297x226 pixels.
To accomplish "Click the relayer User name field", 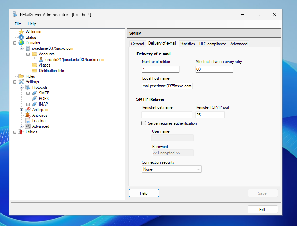I will coord(173,138).
